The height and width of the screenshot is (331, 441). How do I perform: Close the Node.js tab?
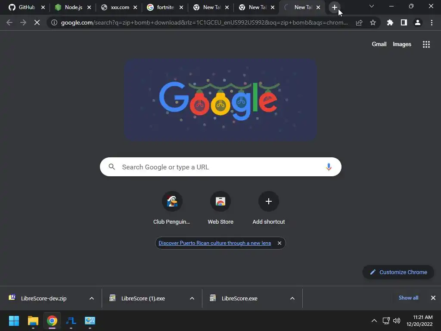coord(89,7)
